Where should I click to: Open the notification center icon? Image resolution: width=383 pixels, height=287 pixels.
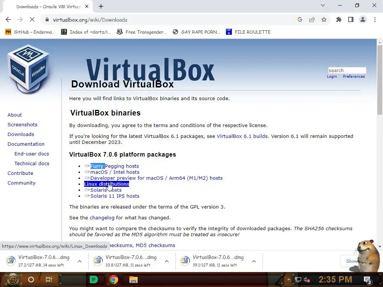tap(367, 280)
